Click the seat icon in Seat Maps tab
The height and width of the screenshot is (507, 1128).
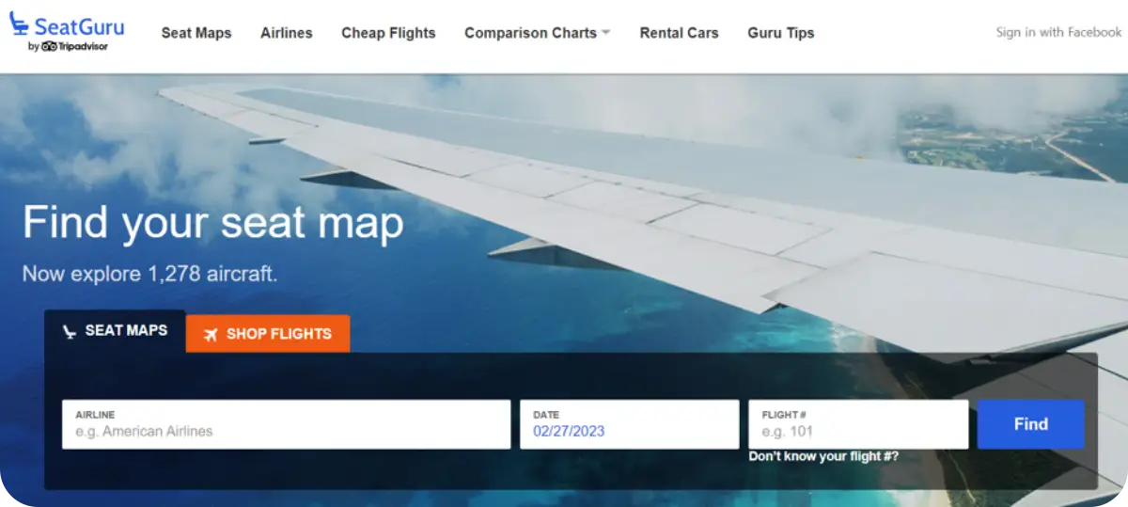click(x=69, y=331)
